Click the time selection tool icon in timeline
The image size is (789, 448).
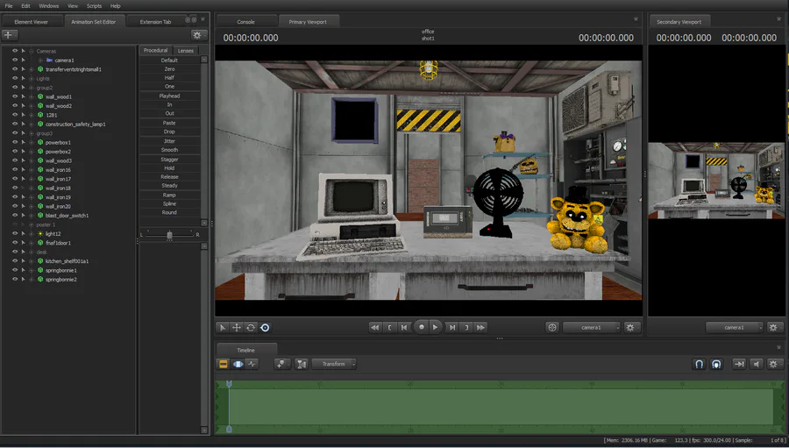[x=302, y=364]
